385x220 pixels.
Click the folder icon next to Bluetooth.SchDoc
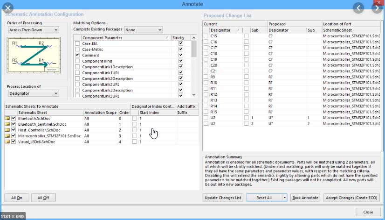(7, 119)
